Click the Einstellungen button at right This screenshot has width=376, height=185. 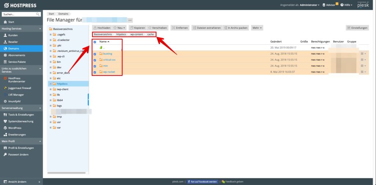click(x=357, y=28)
